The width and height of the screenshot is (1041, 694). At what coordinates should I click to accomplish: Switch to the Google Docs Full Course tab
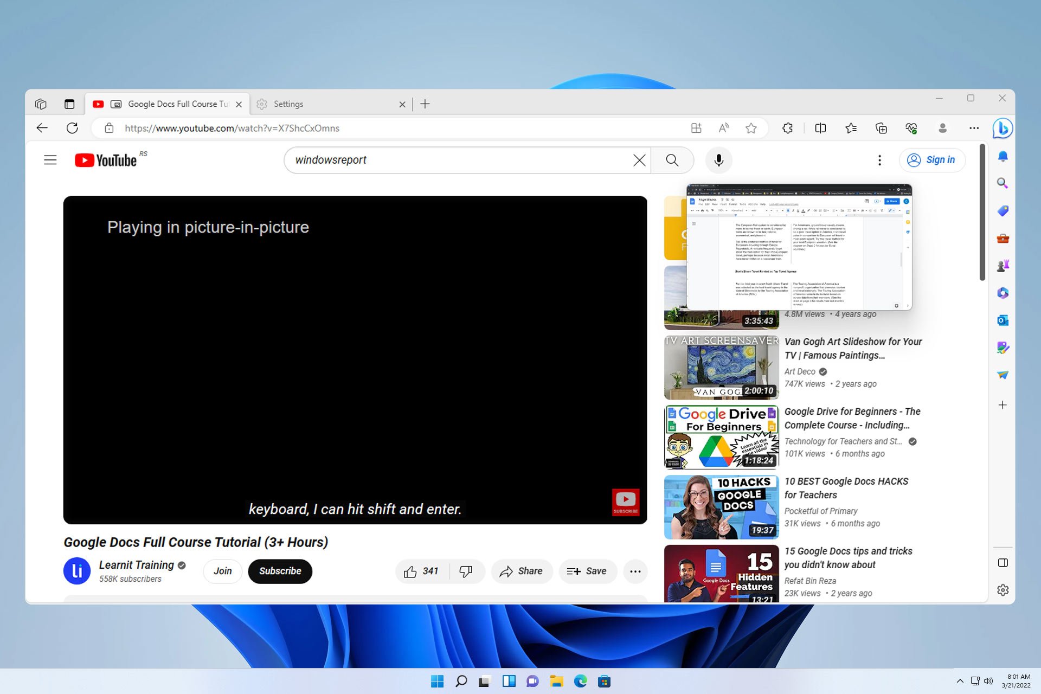[x=168, y=104]
